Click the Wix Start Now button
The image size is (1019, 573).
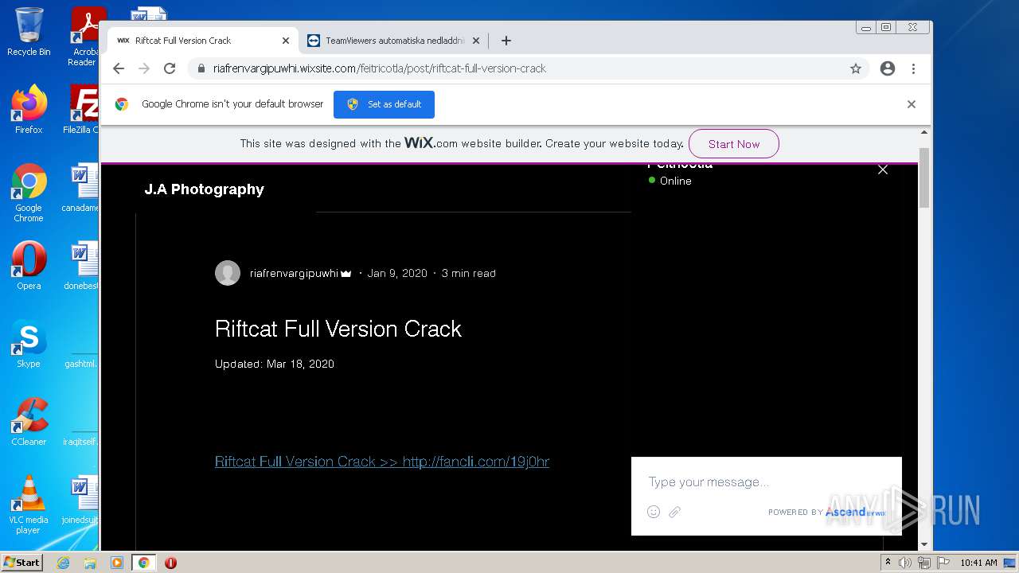pos(733,144)
